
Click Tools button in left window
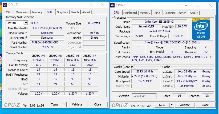coord(54,104)
